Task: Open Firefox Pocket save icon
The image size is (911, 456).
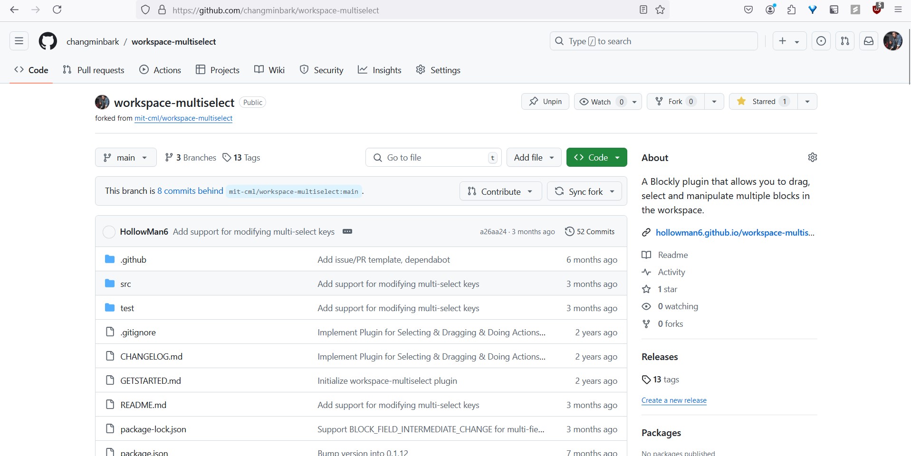Action: 748,9
